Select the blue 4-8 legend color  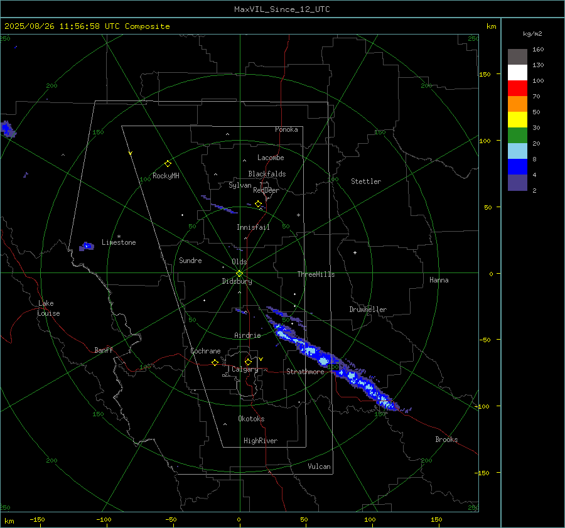(517, 166)
